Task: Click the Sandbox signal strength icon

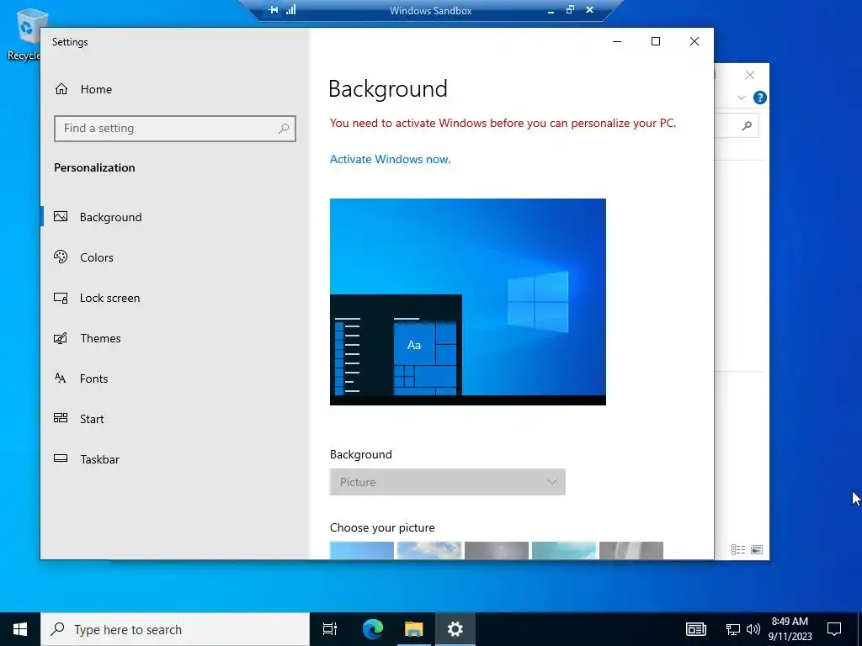Action: coord(290,10)
